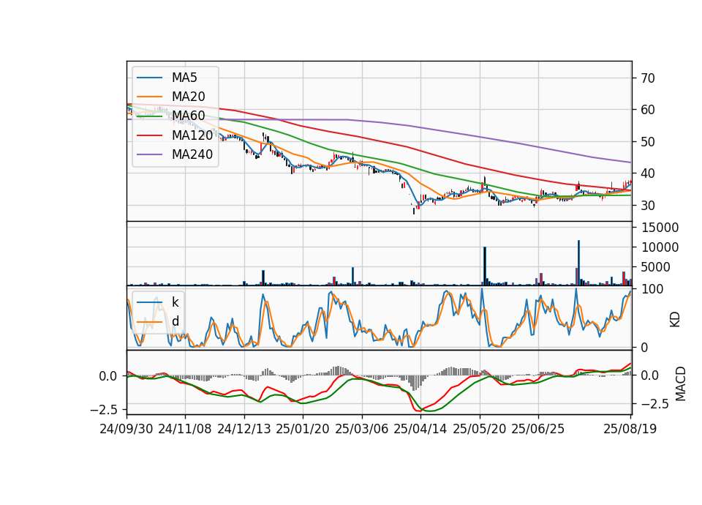Click the tallest volume bar in the volume panel
The image size is (702, 505).
(578, 263)
